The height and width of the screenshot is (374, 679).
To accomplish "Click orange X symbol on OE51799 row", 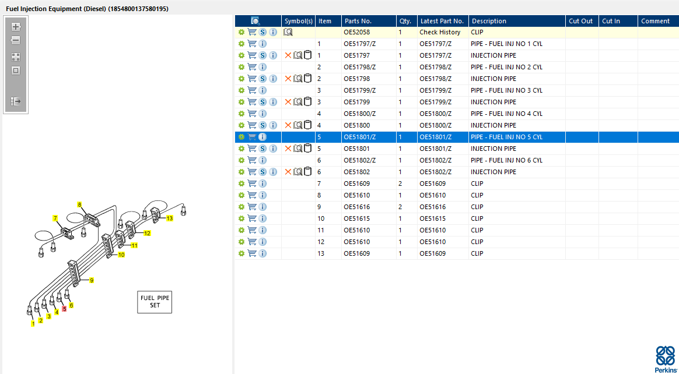I will point(288,102).
